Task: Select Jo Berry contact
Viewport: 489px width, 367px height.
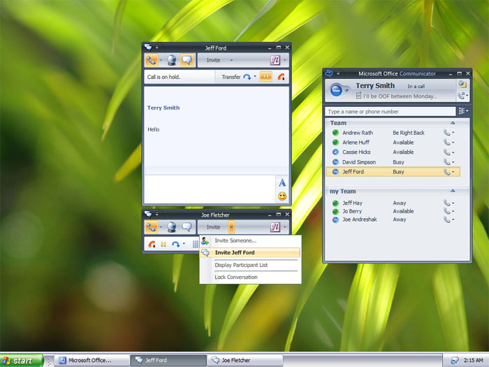Action: click(393, 211)
